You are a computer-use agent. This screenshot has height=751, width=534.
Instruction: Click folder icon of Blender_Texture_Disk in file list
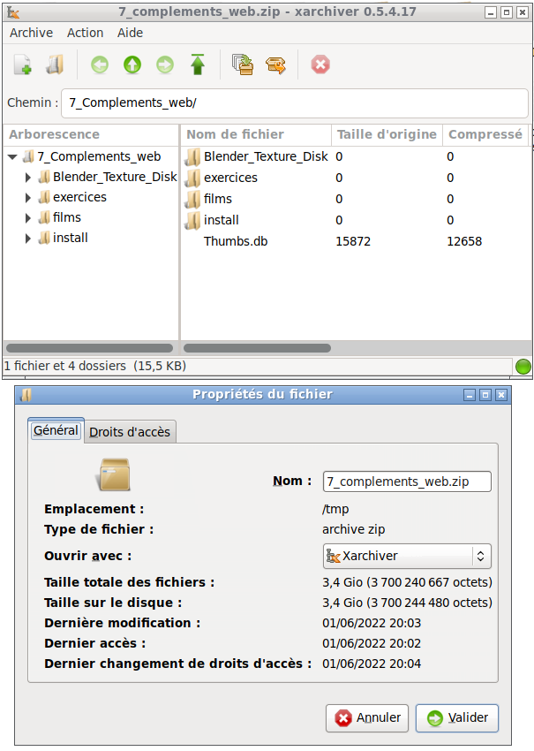(192, 156)
